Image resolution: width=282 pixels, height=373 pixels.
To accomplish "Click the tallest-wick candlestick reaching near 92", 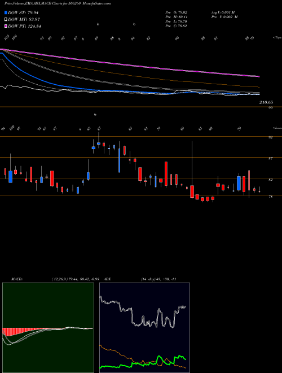I will (x=192, y=170).
